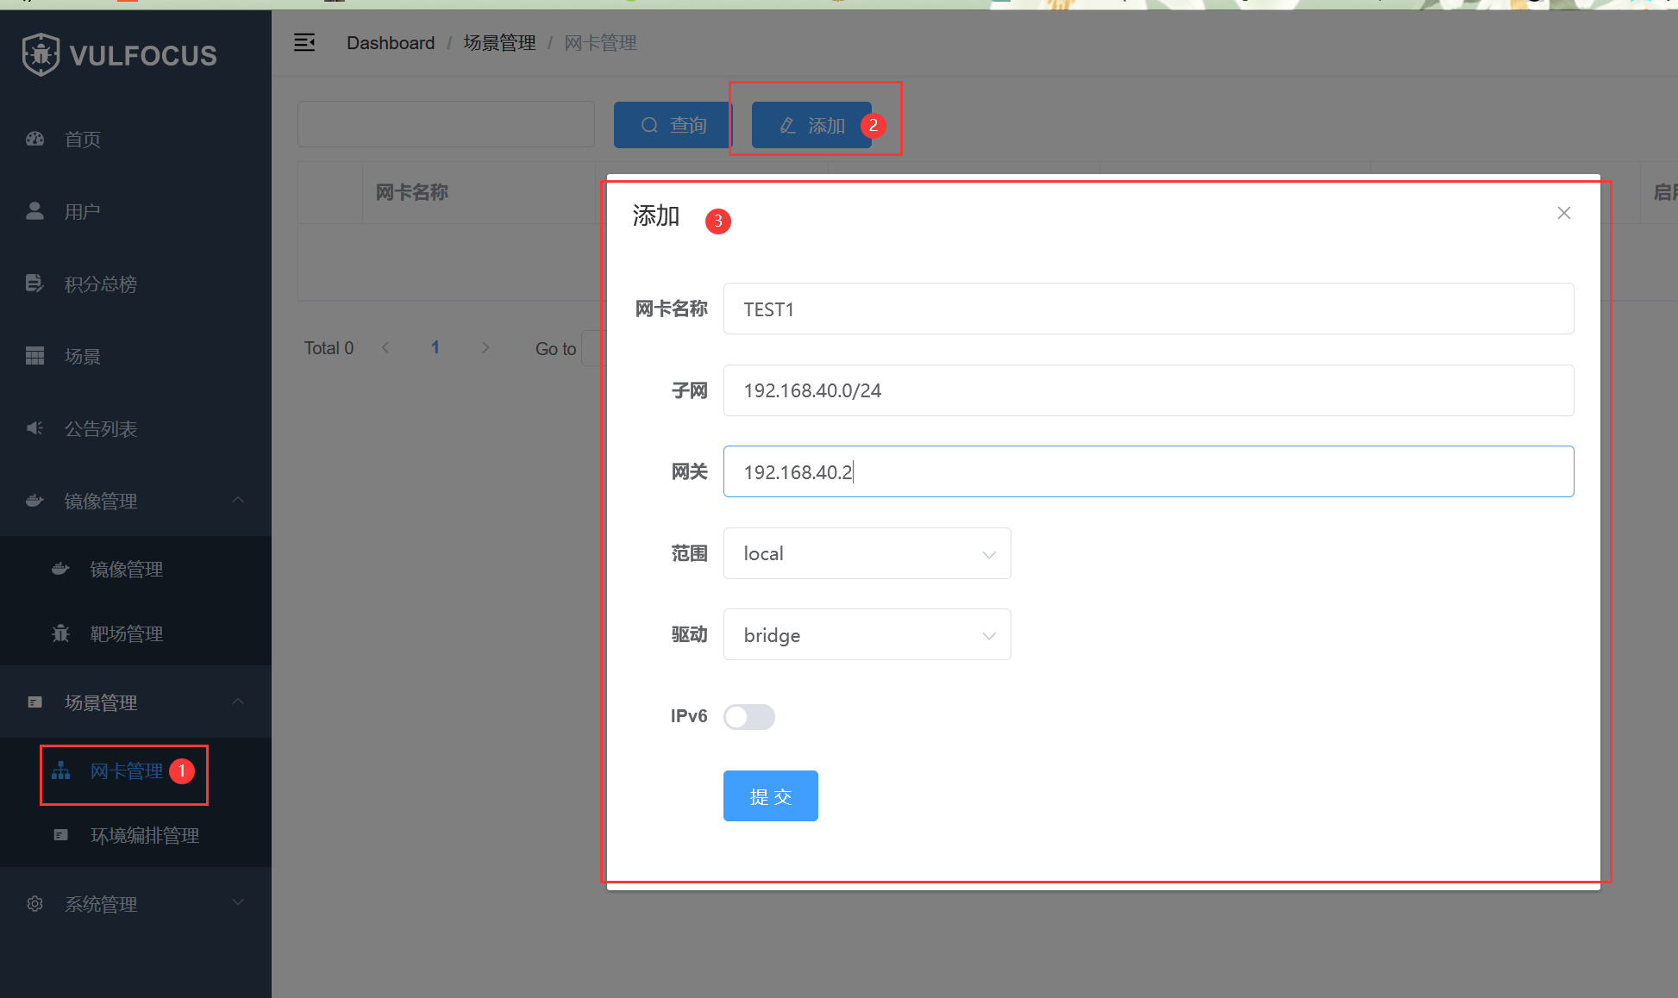Image resolution: width=1678 pixels, height=998 pixels.
Task: Click the 提交 submit button
Action: 771,796
